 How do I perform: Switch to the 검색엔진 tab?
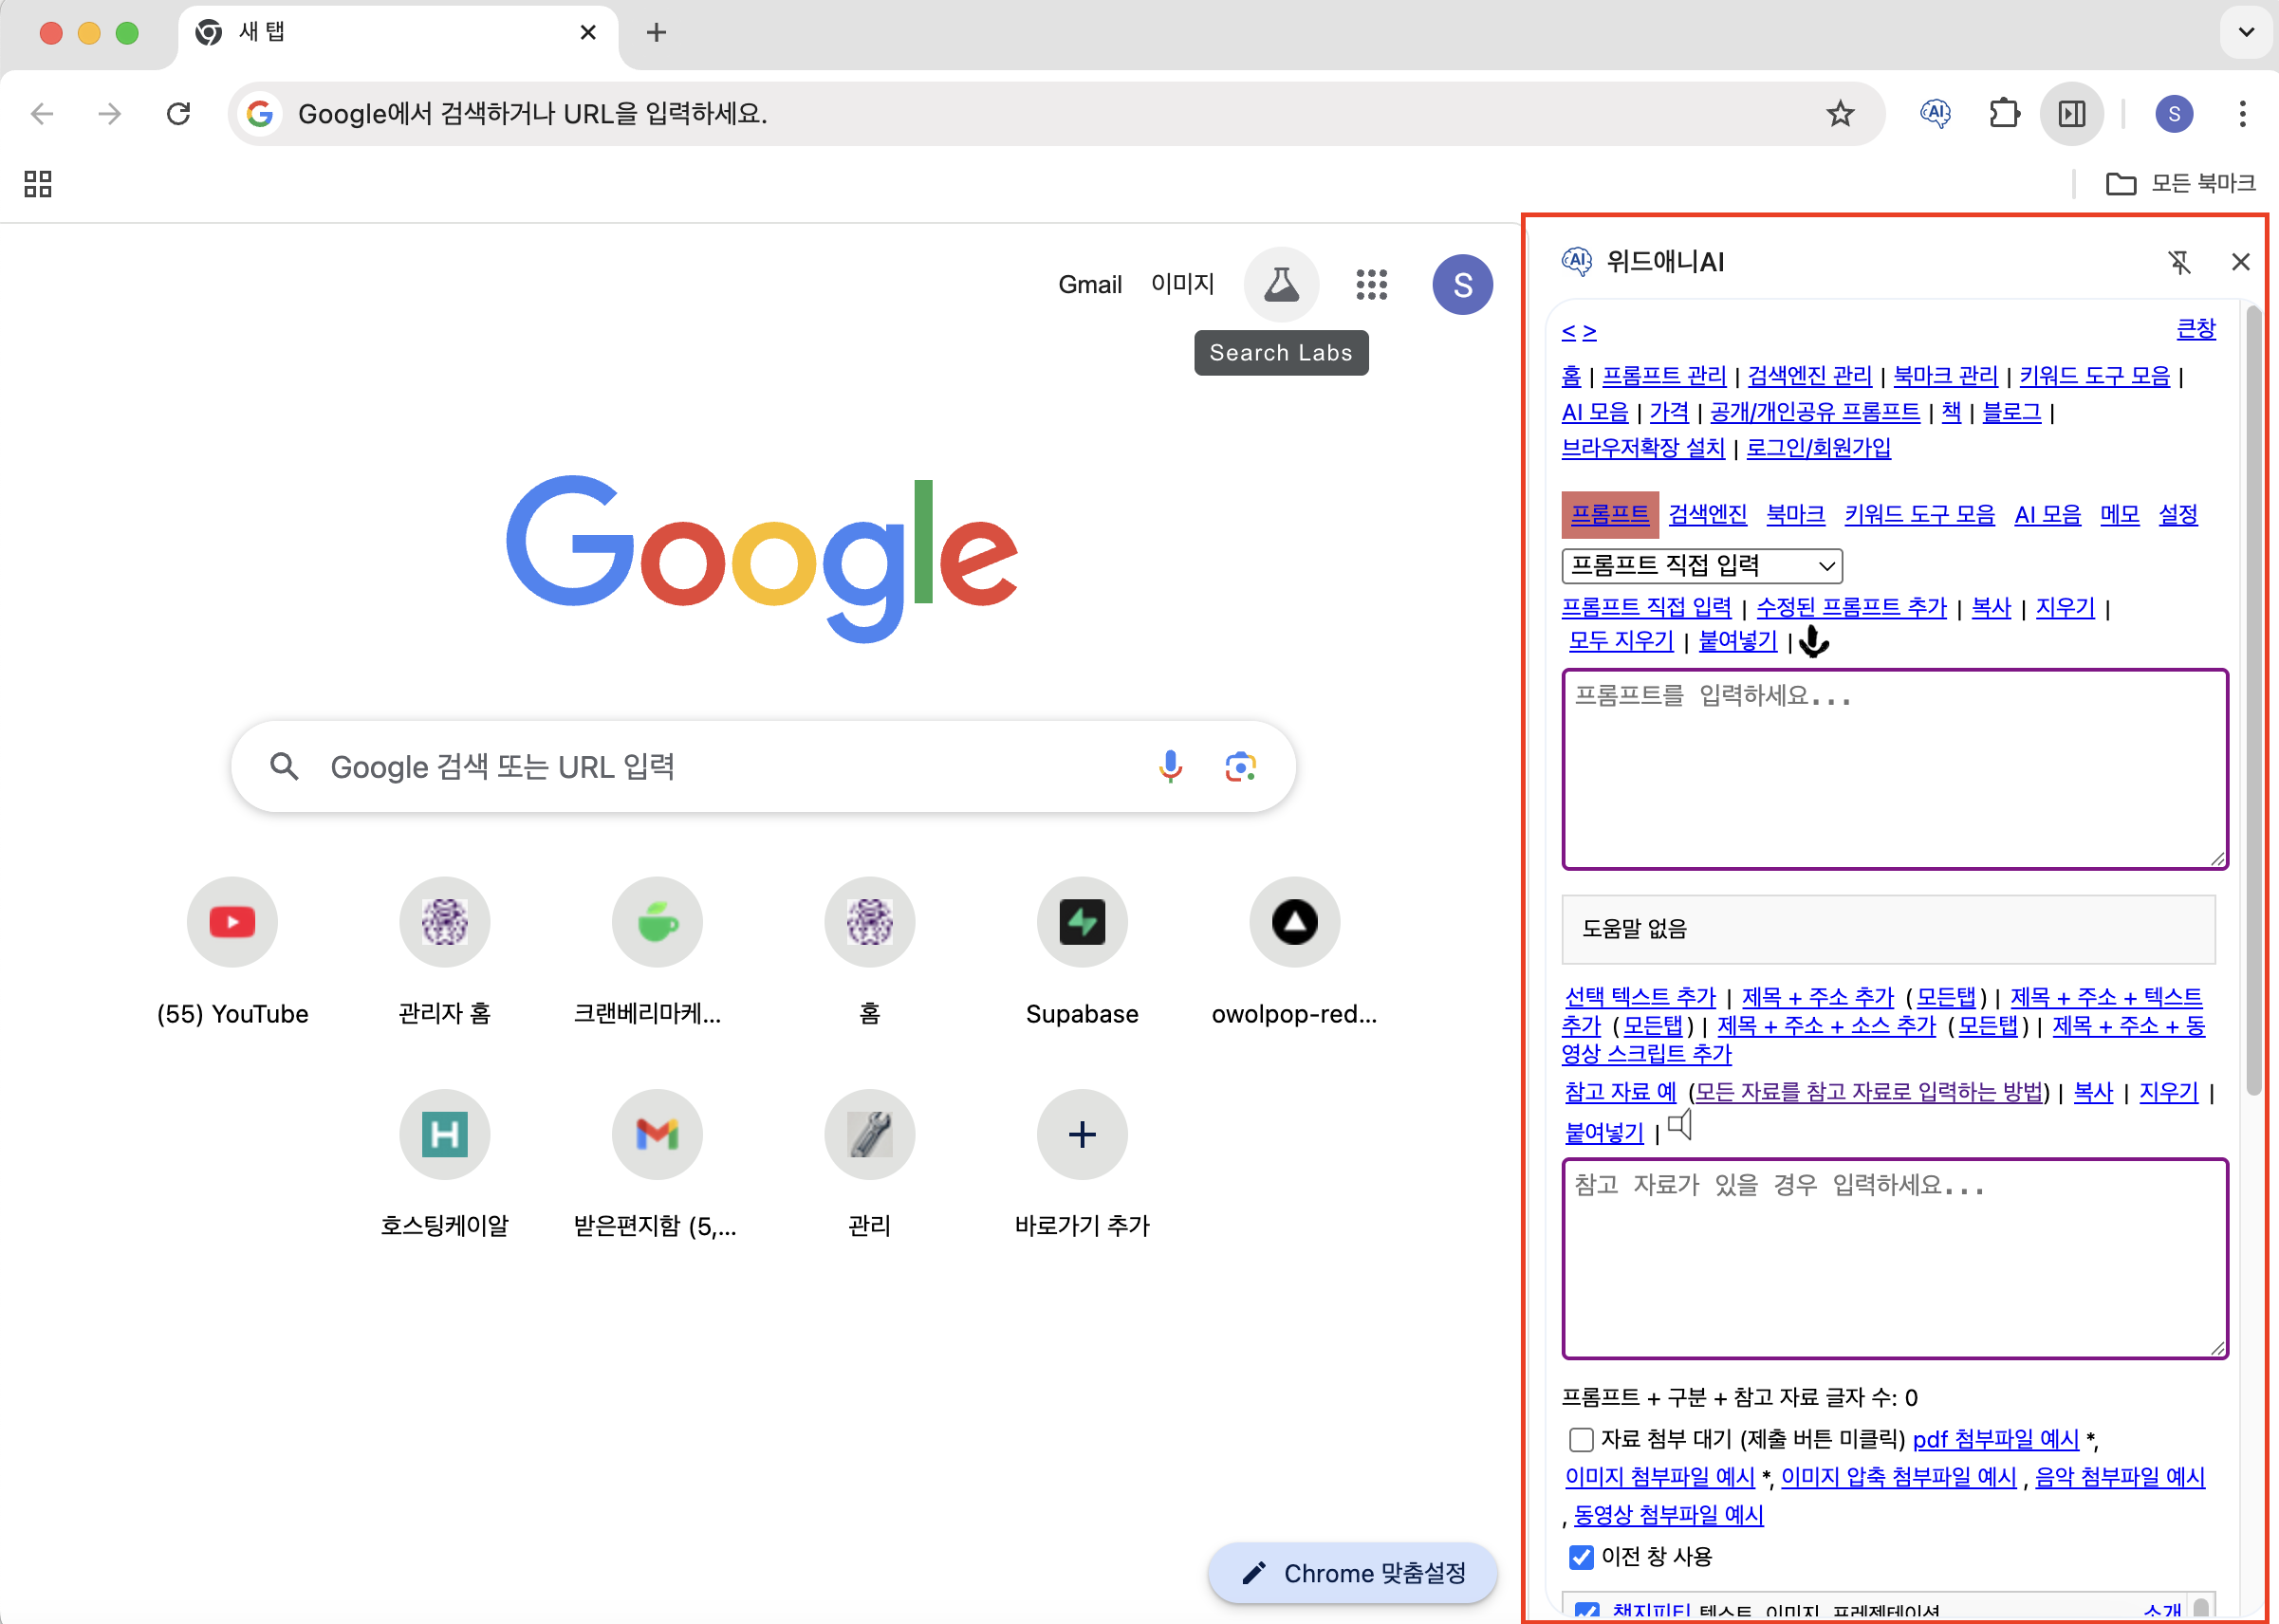click(1707, 515)
